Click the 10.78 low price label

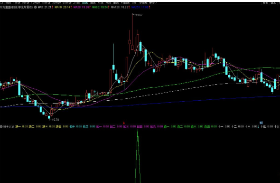point(55,120)
